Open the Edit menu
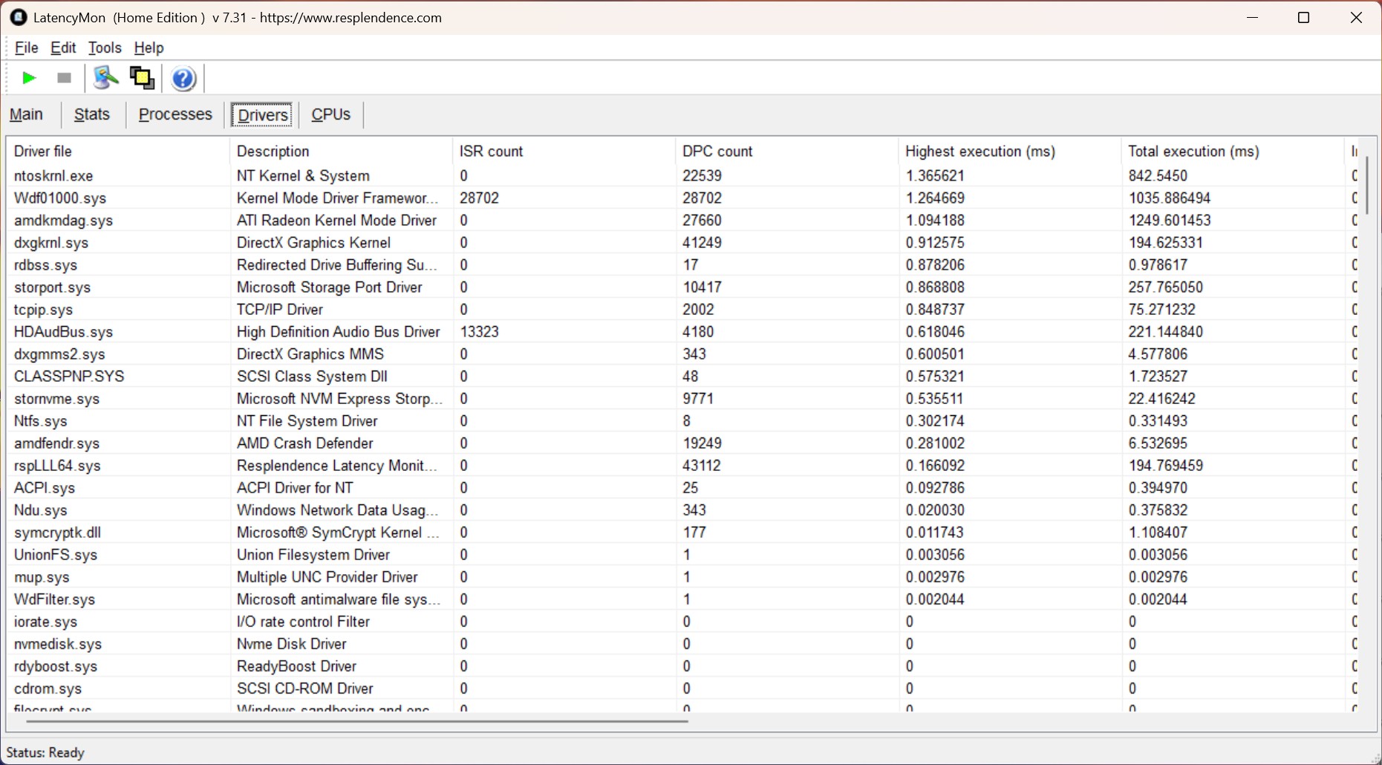The image size is (1382, 765). coord(63,48)
